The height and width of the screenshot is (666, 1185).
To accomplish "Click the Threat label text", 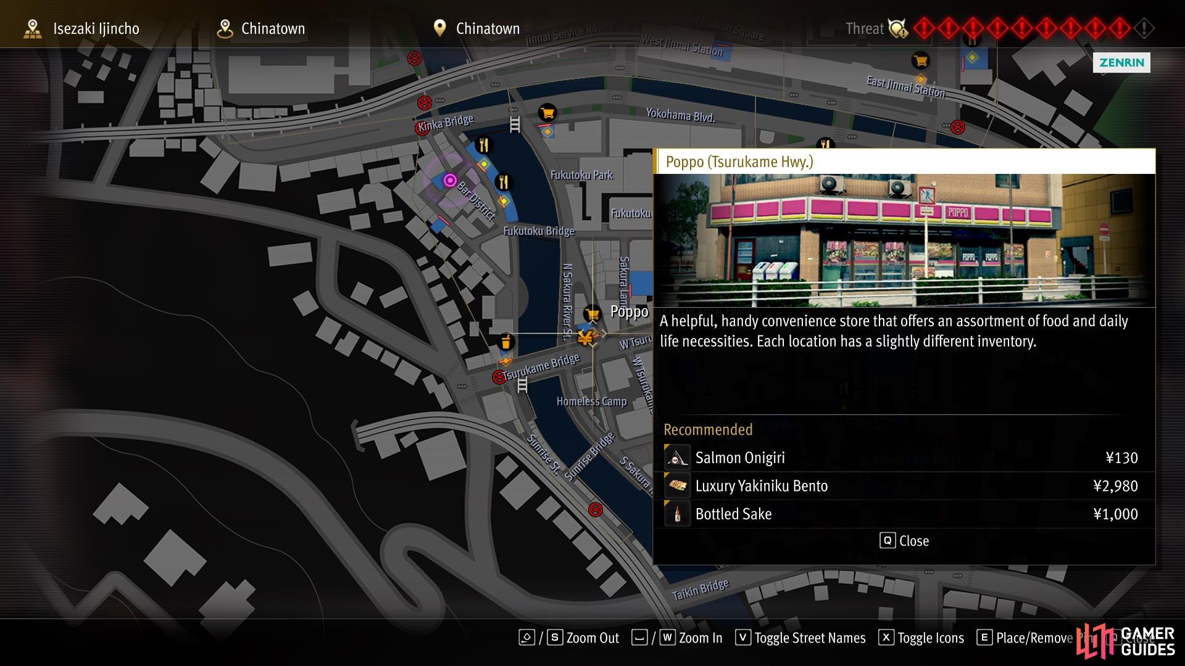I will [865, 28].
